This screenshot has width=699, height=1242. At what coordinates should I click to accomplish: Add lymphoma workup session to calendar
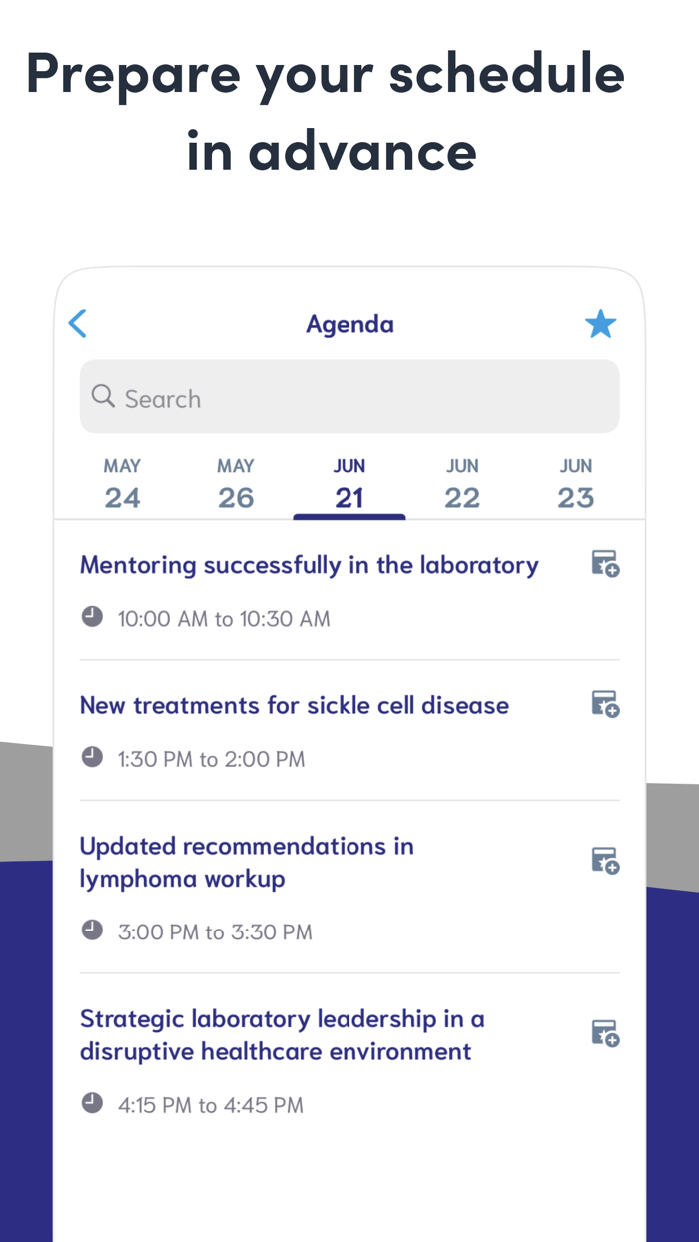tap(605, 861)
